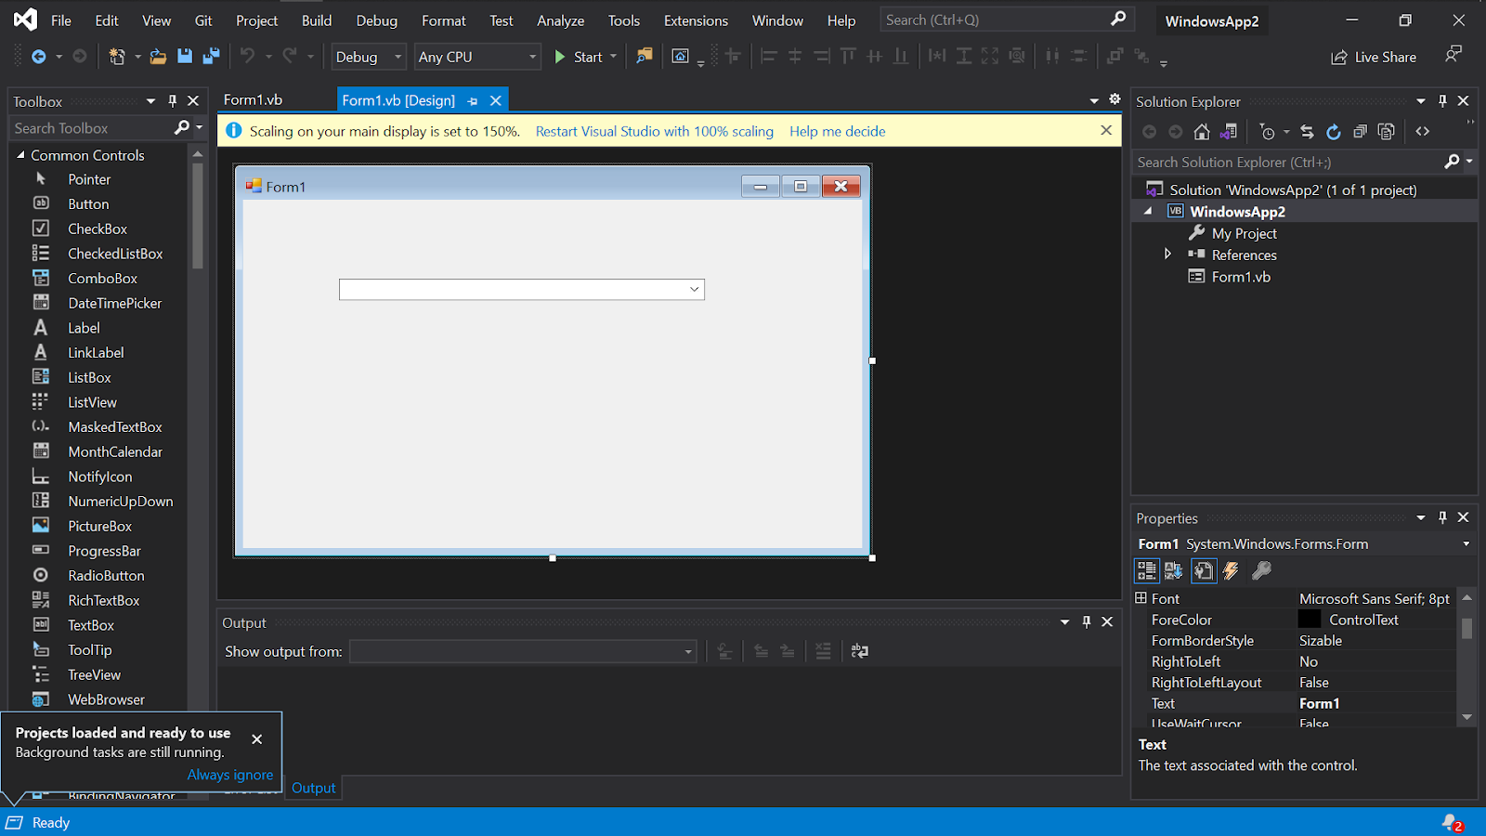Pin the Toolbox panel with the pin icon
The width and height of the screenshot is (1486, 836).
[x=172, y=100]
